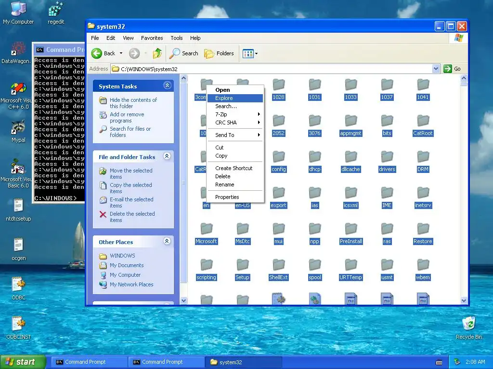
Task: Expand the Send To submenu
Action: 235,135
